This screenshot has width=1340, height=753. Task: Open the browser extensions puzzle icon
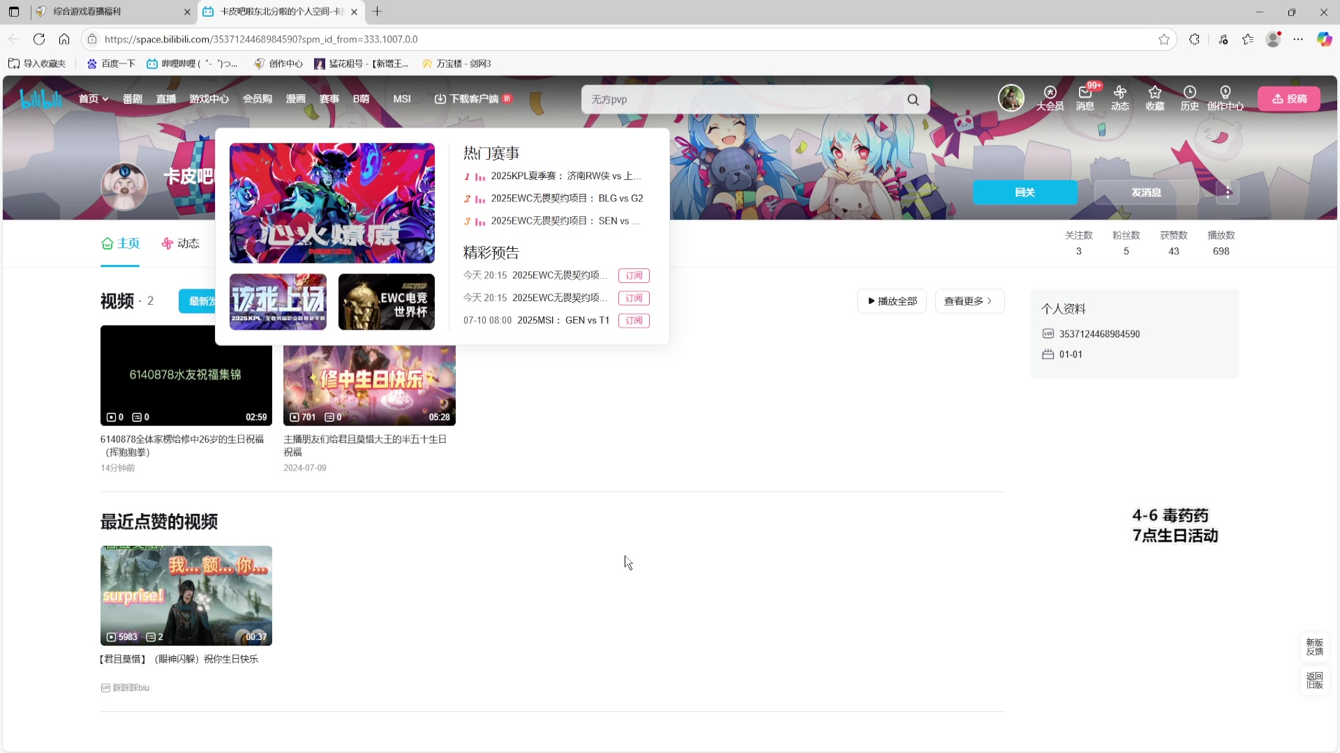[1195, 39]
